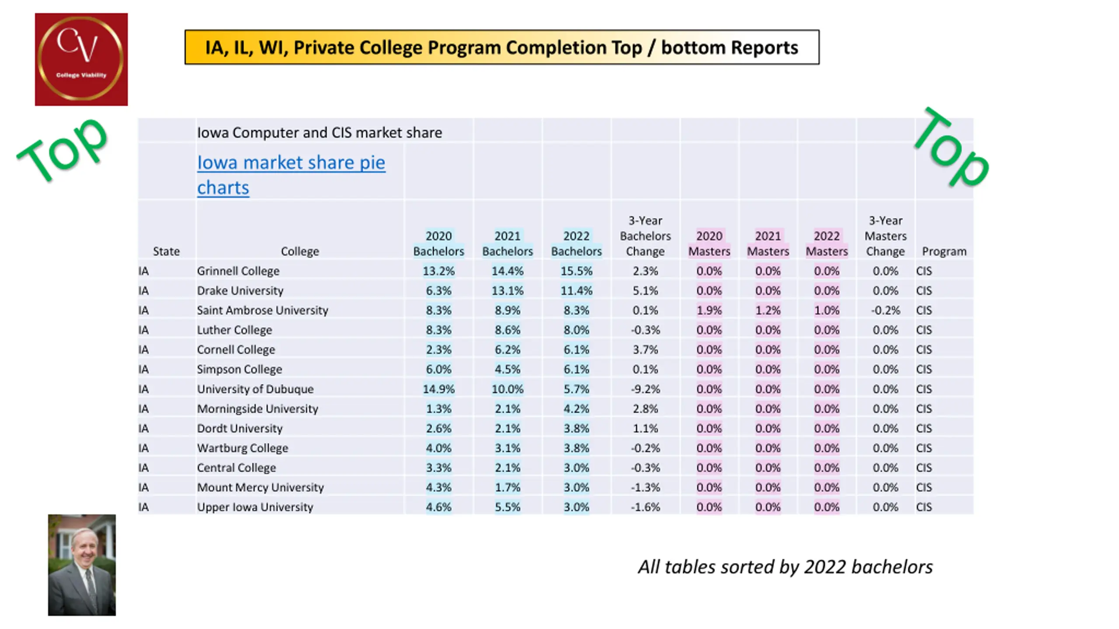This screenshot has height=629, width=1119.
Task: Select Morningside University in the college list
Action: pos(257,408)
